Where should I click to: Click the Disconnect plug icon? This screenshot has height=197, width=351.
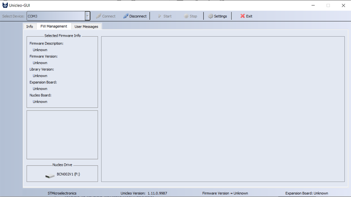tap(125, 16)
